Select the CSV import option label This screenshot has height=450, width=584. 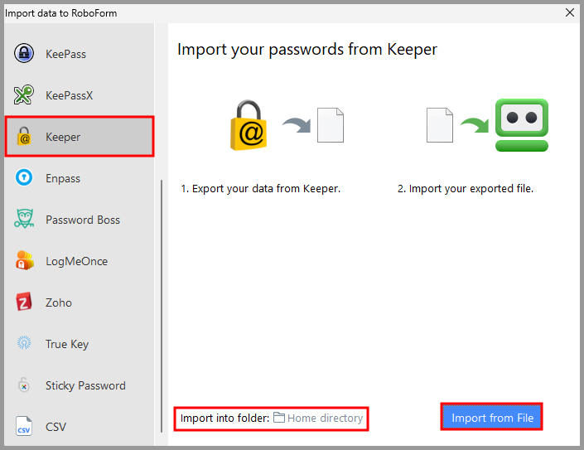56,427
